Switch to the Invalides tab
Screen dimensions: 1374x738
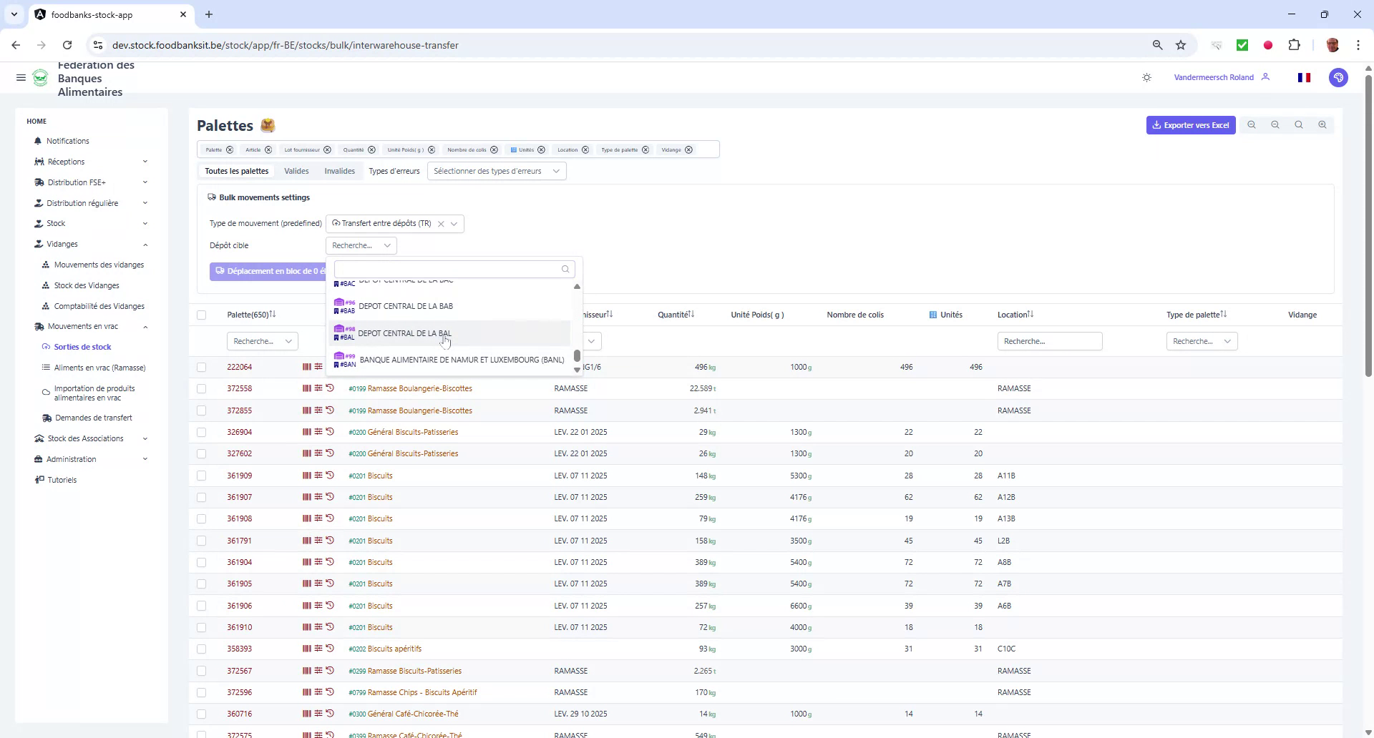[339, 170]
